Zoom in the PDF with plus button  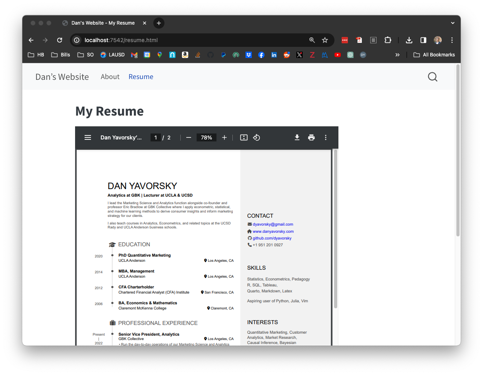(x=224, y=137)
